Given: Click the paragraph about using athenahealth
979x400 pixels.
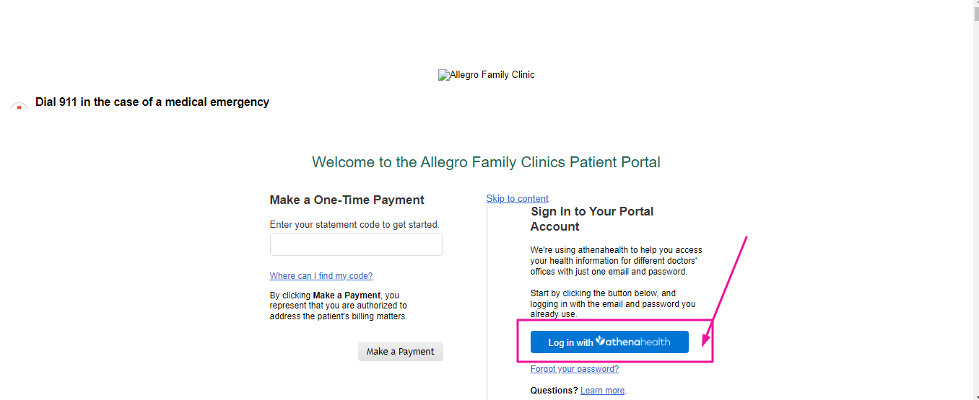Looking at the screenshot, I should (617, 261).
